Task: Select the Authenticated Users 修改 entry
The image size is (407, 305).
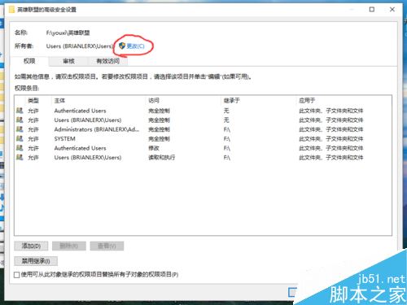Action: 203,148
